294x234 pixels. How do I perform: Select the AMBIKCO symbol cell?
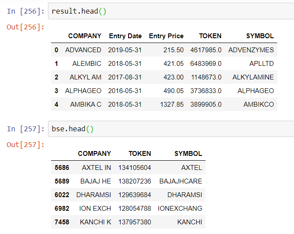click(x=258, y=104)
